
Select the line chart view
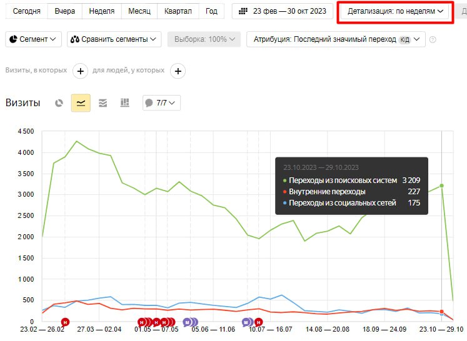pyautogui.click(x=81, y=103)
